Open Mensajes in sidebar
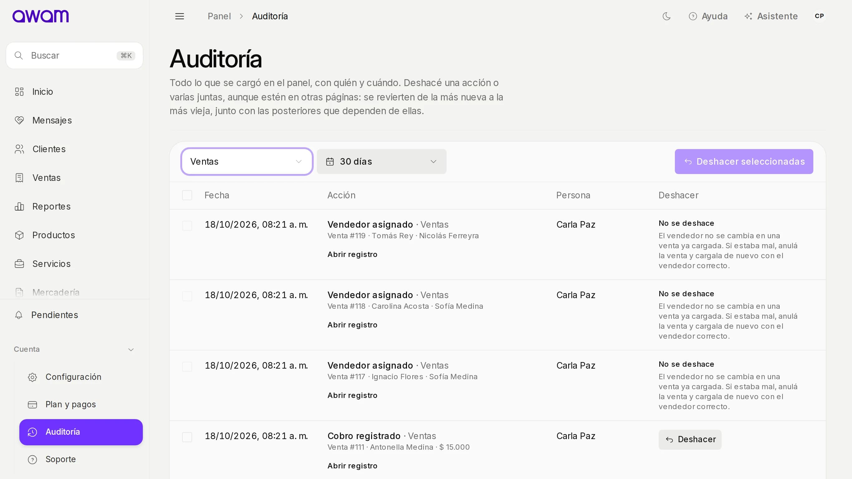Viewport: 852px width, 479px height. (x=75, y=120)
